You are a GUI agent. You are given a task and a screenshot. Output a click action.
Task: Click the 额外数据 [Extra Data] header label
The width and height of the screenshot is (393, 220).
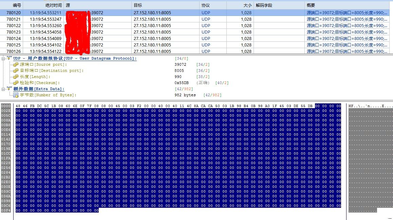point(39,89)
